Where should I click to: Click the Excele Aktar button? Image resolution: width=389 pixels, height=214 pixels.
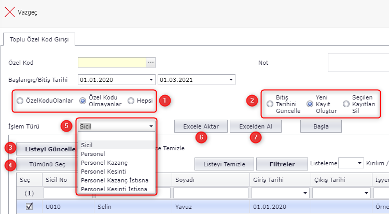click(x=200, y=126)
